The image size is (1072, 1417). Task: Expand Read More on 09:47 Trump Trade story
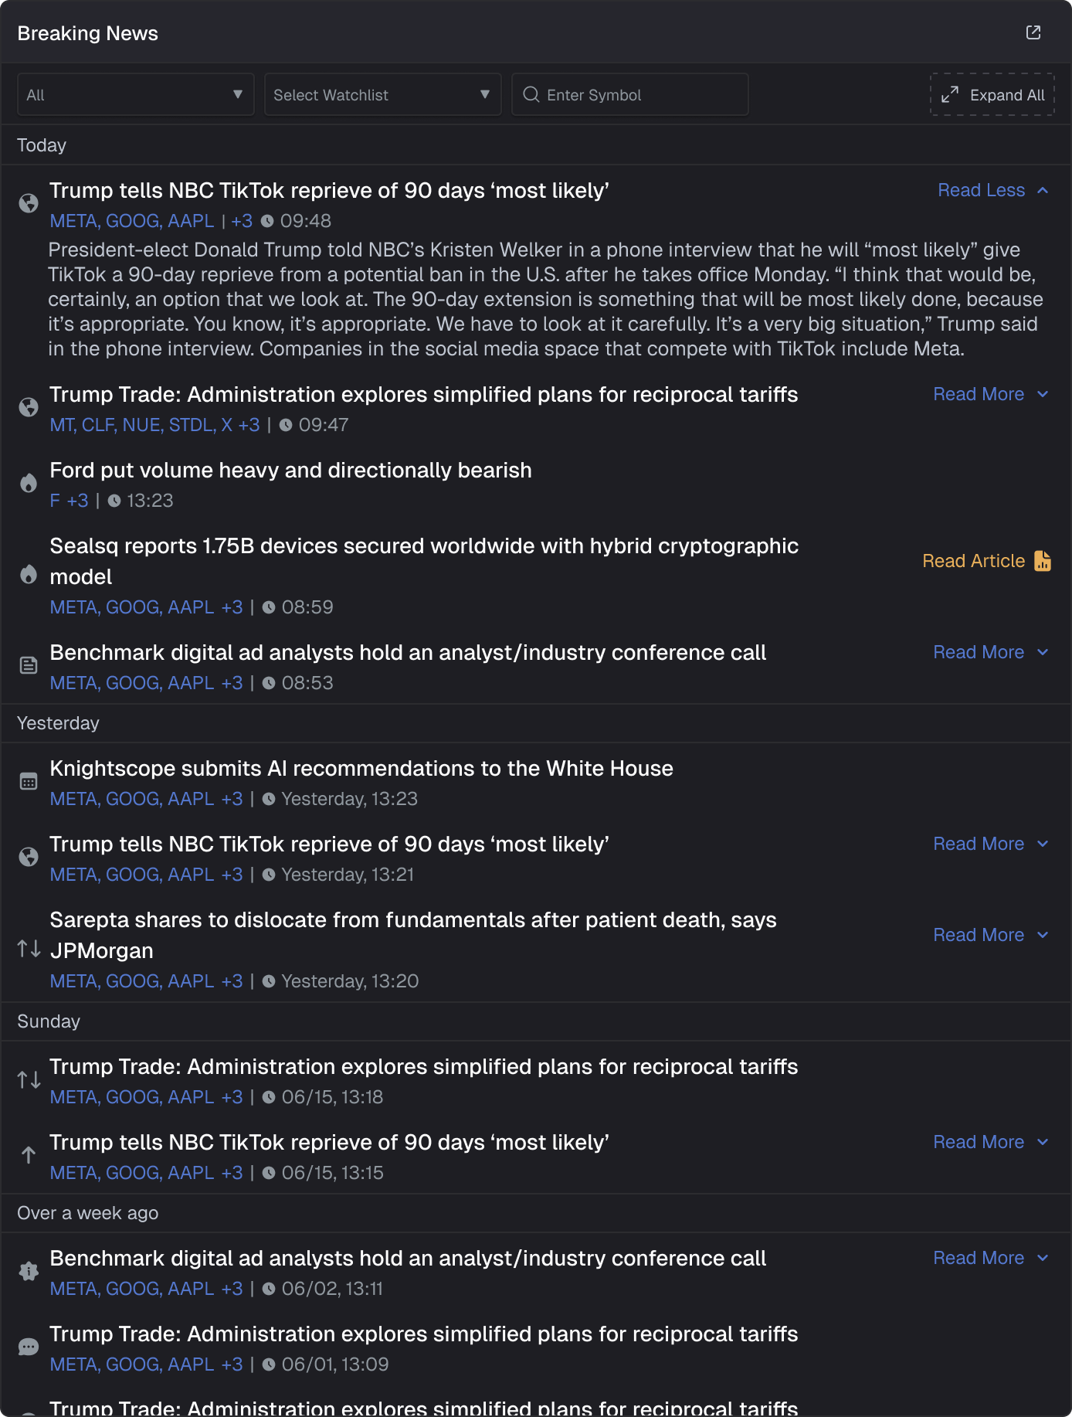click(x=990, y=394)
